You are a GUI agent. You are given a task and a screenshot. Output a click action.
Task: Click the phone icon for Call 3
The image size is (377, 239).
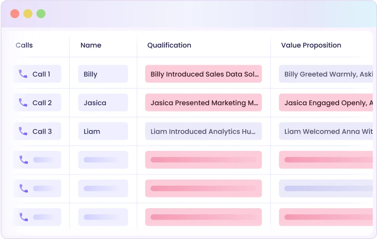(23, 132)
